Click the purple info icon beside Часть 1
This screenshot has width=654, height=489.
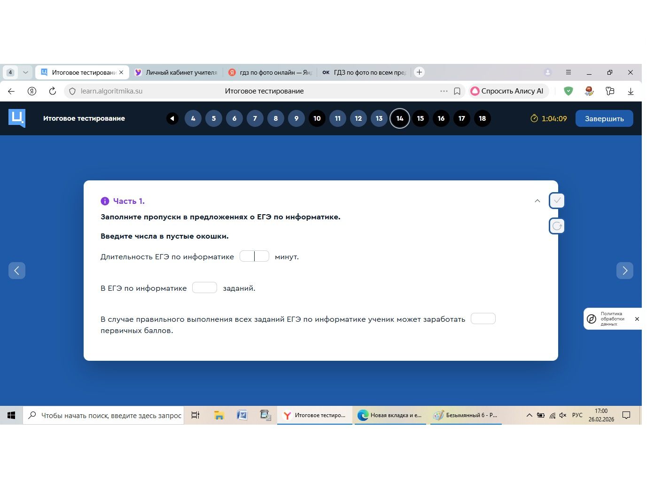[x=105, y=201]
